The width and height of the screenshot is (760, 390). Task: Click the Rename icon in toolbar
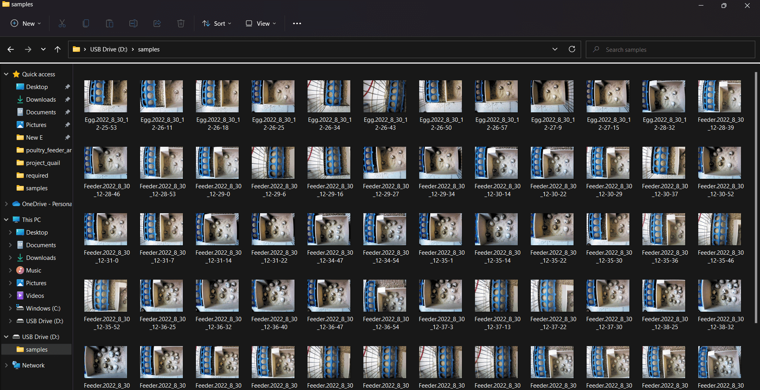pyautogui.click(x=133, y=24)
